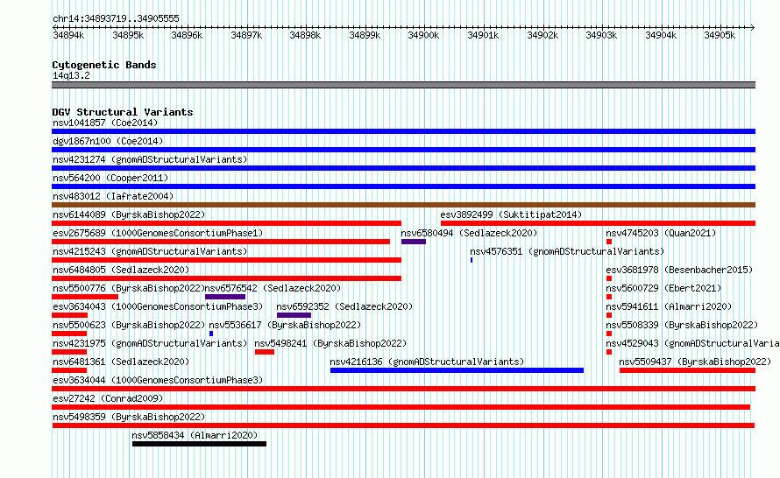Click the purple nsv6580494 variant bar
The height and width of the screenshot is (478, 780).
[x=414, y=242]
